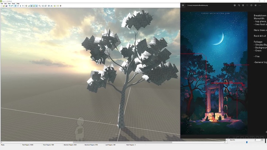The width and height of the screenshot is (267, 150).
Task: Click the Edit image icon in photo viewer
Action: coord(235,5)
